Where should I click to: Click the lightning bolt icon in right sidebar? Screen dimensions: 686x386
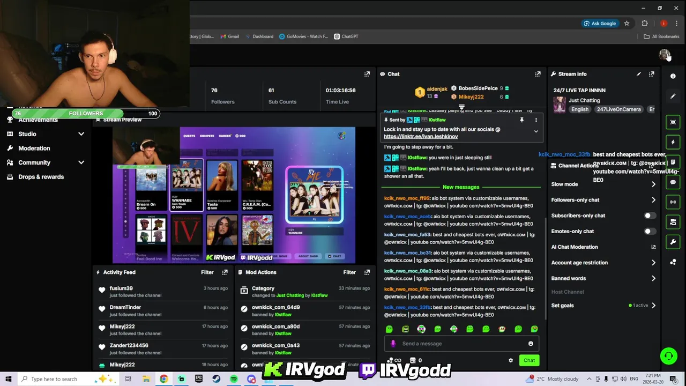tap(673, 142)
